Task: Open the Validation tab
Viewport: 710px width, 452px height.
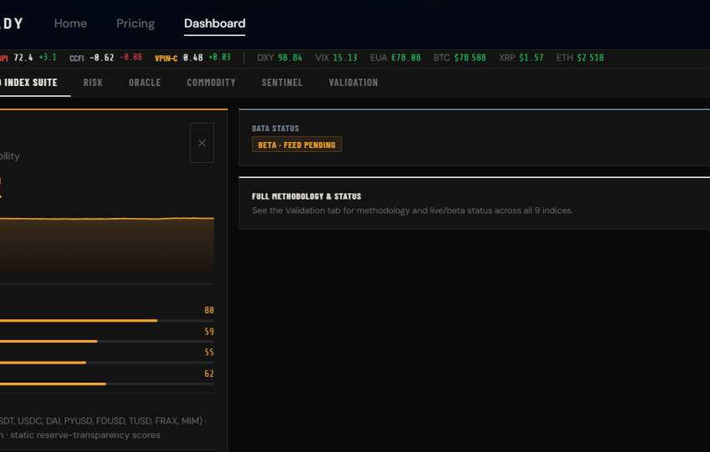Action: [x=353, y=83]
